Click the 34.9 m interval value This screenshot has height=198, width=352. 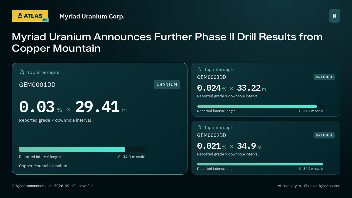(x=249, y=146)
